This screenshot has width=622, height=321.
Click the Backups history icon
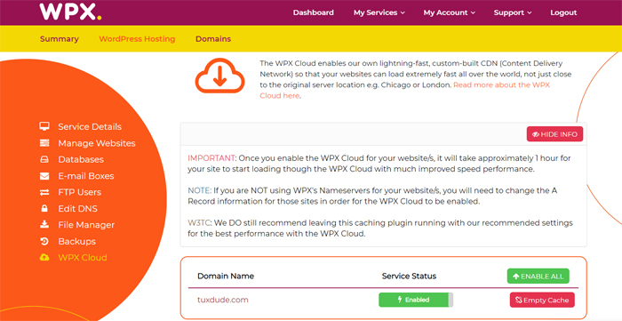tap(44, 241)
